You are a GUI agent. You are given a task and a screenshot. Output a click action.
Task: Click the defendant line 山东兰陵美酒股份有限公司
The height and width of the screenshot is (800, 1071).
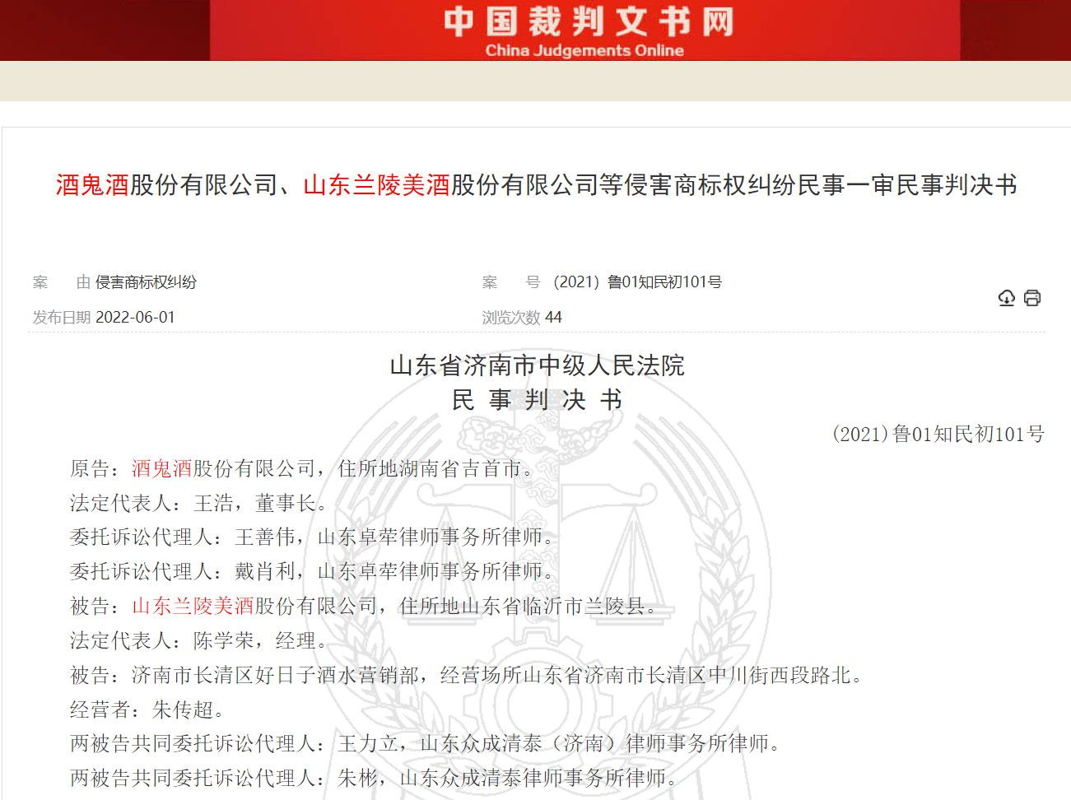tap(366, 607)
